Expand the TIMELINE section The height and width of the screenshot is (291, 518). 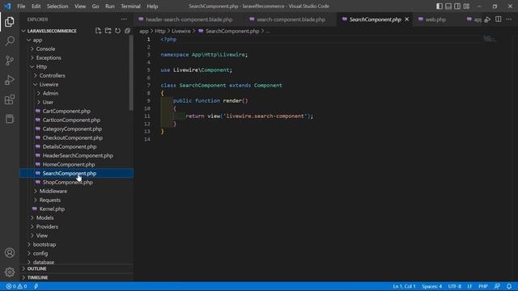click(37, 277)
